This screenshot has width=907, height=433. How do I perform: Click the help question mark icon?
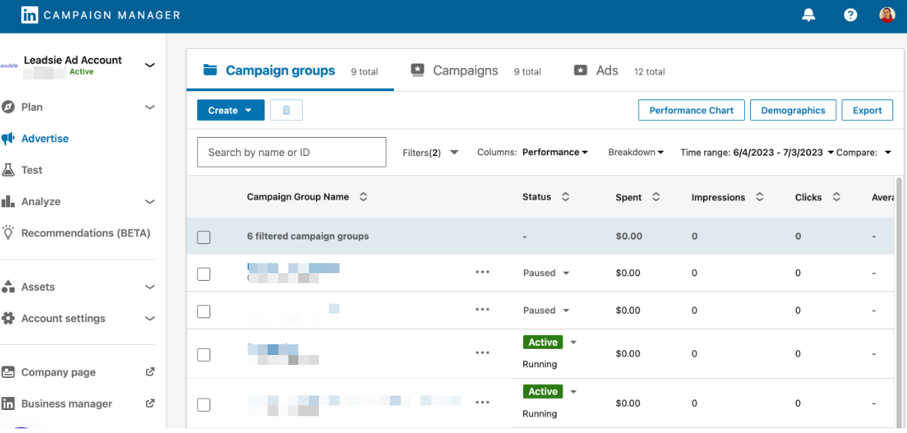click(x=850, y=15)
